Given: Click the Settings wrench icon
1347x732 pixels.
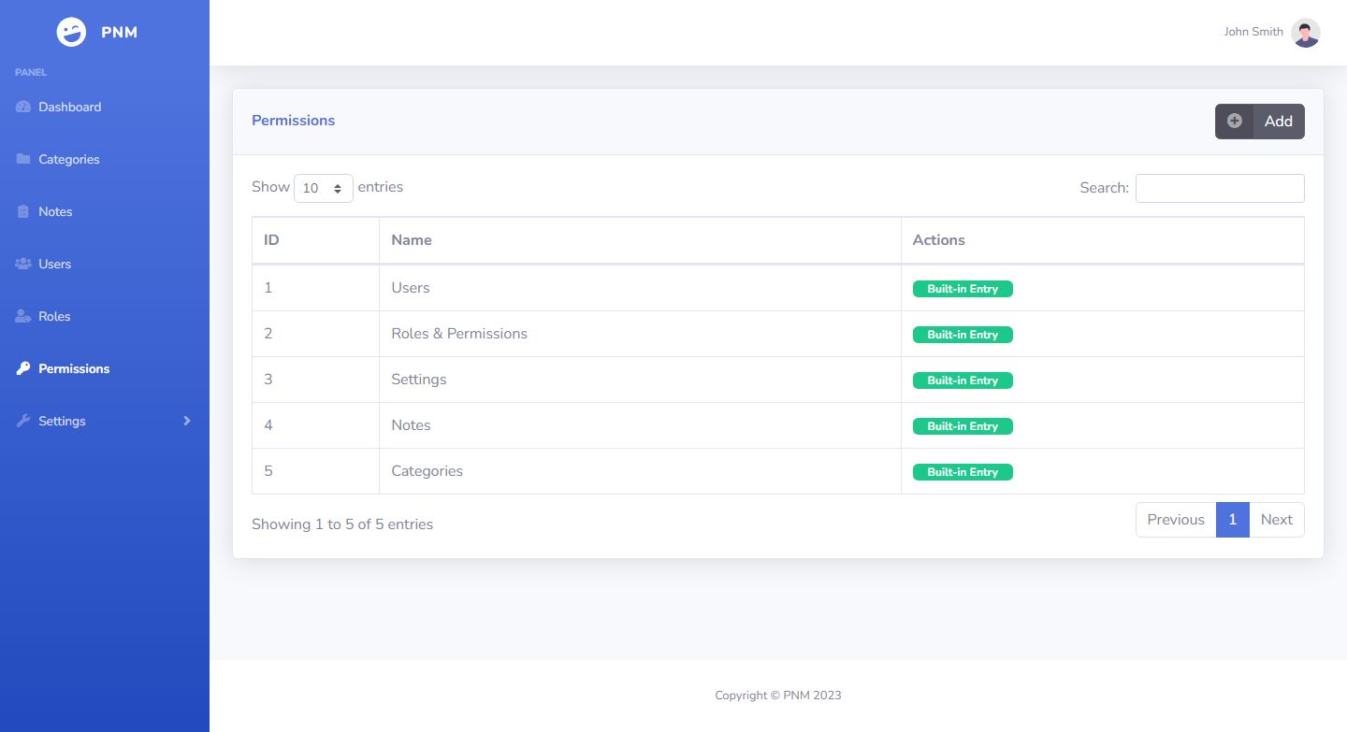Looking at the screenshot, I should point(23,421).
